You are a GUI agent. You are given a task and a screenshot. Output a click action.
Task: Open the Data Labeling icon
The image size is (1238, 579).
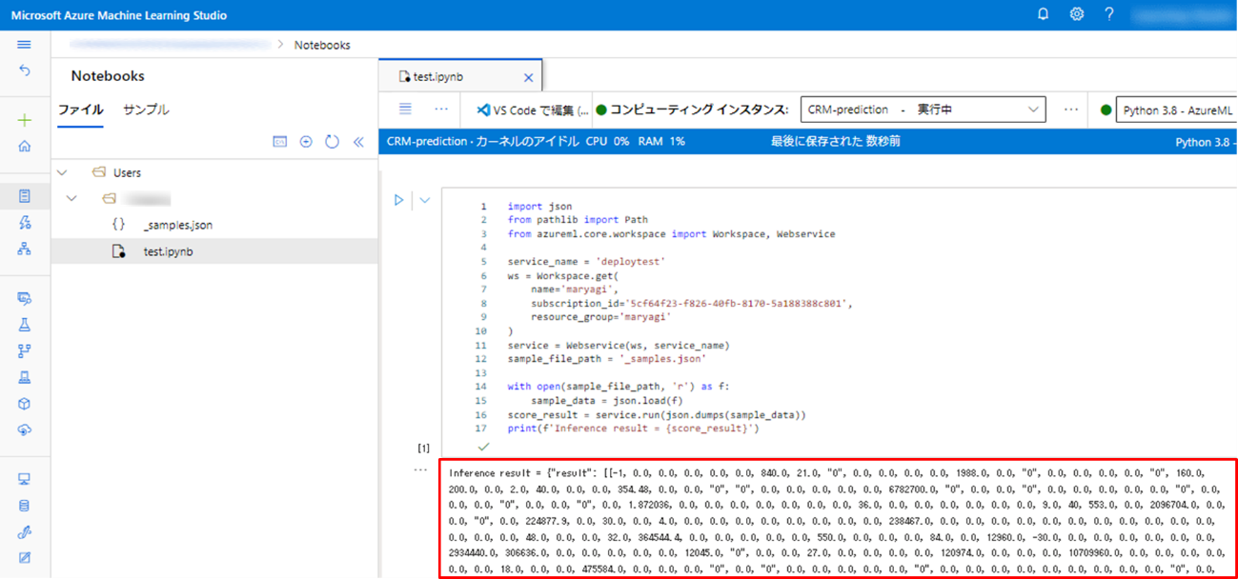click(24, 558)
